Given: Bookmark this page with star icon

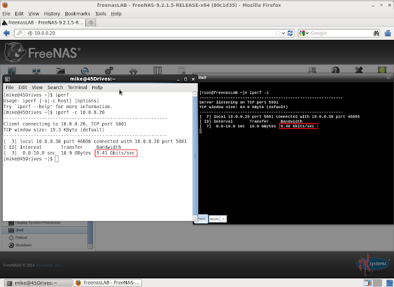Looking at the screenshot, I should tap(278, 33).
